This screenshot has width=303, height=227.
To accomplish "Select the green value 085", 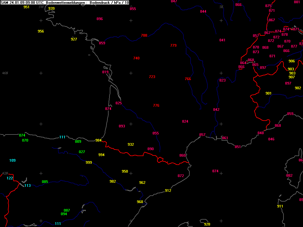I will click(x=45, y=182).
